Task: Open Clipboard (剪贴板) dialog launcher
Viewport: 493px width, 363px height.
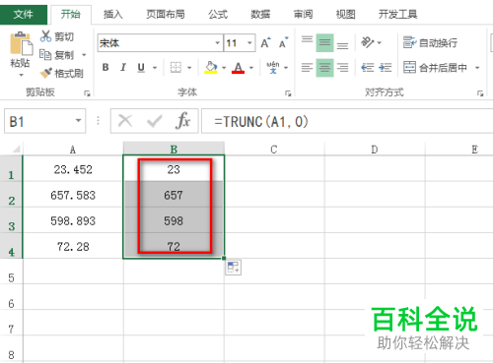Action: (x=87, y=93)
